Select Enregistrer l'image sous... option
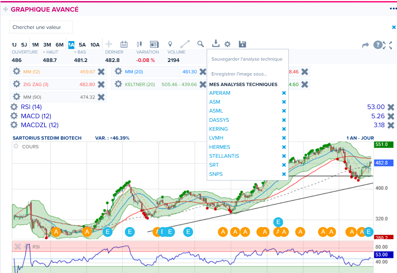397x273 pixels. pyautogui.click(x=239, y=74)
